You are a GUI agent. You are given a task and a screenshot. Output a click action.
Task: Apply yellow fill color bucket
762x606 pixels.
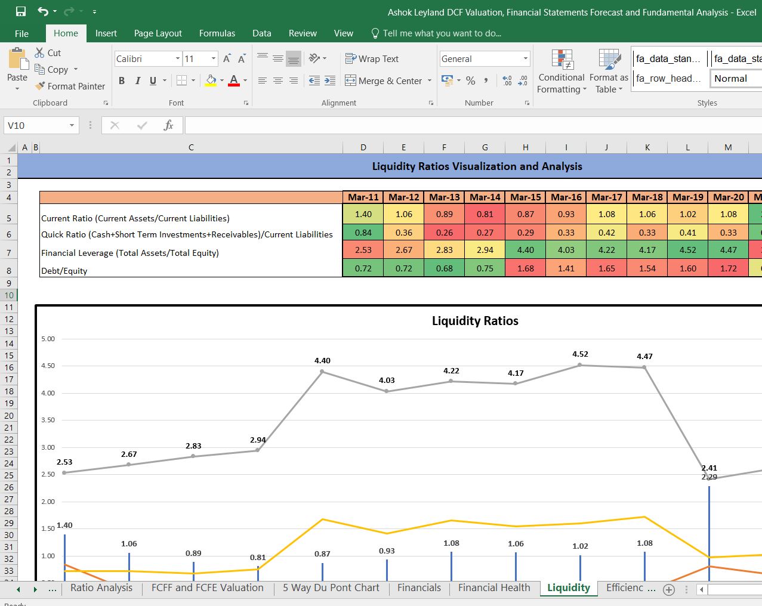[x=211, y=81]
